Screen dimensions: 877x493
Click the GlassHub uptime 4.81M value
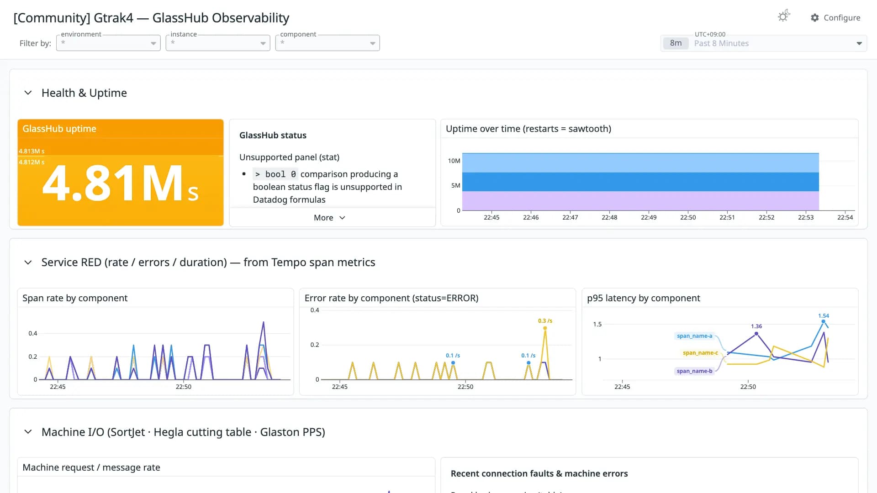coord(121,184)
